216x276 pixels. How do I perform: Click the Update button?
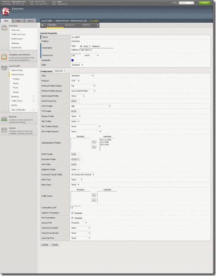(x=45, y=245)
